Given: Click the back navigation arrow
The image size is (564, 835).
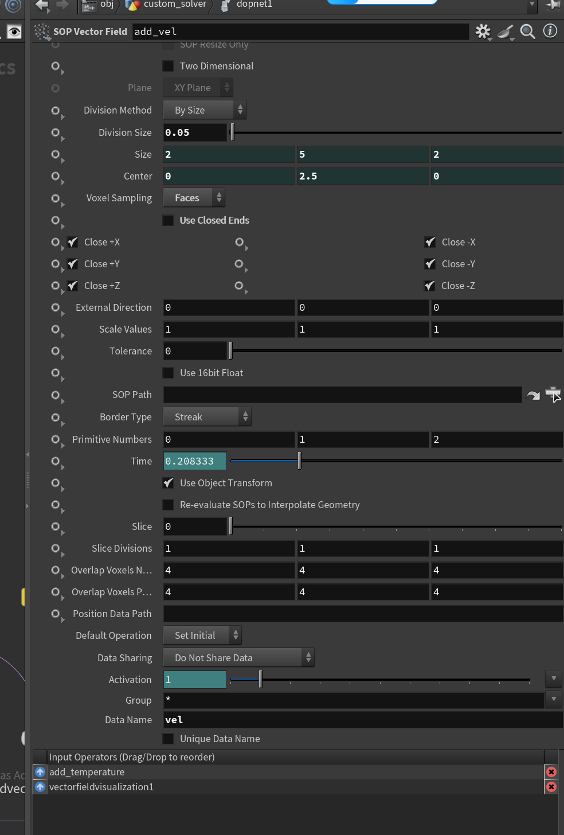Looking at the screenshot, I should pyautogui.click(x=42, y=5).
